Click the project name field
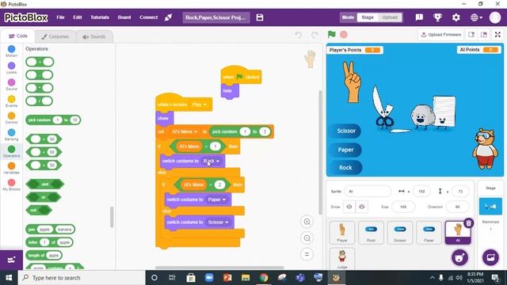The height and width of the screenshot is (285, 507). [216, 17]
